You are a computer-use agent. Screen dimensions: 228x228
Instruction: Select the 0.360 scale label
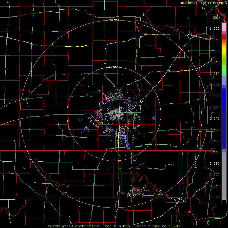coord(215,164)
